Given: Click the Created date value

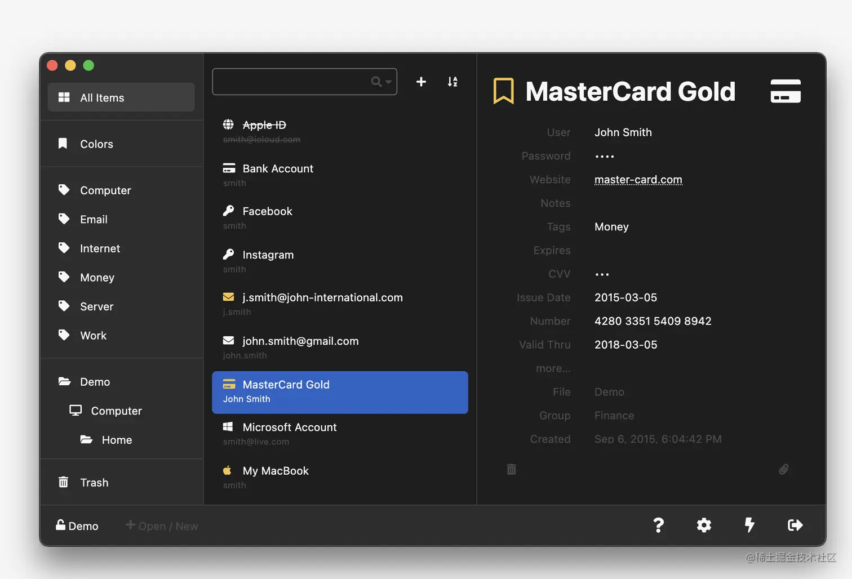Looking at the screenshot, I should (658, 439).
